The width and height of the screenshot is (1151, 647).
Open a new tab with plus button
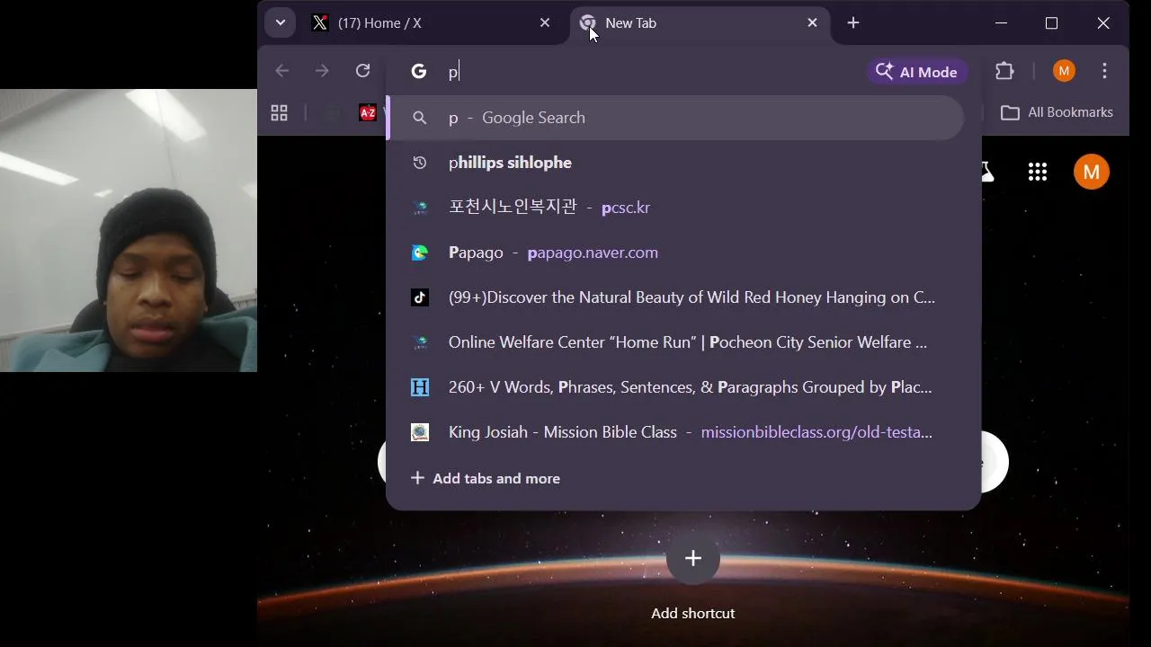coord(853,23)
